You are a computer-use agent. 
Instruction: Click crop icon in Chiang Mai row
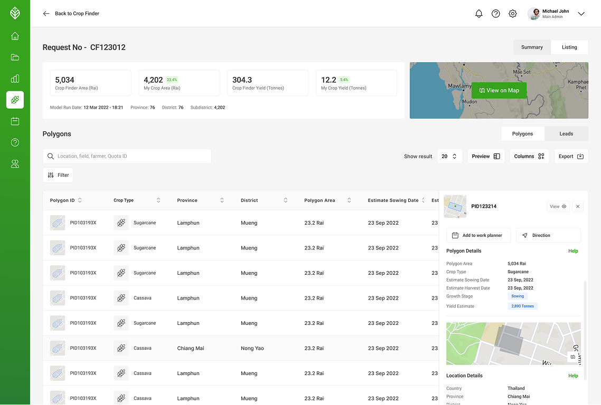tap(121, 349)
